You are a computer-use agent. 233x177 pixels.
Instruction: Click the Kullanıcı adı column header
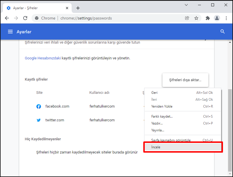tap(99, 92)
